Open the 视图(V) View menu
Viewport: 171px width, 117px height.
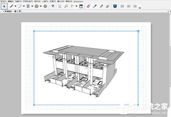pos(18,2)
